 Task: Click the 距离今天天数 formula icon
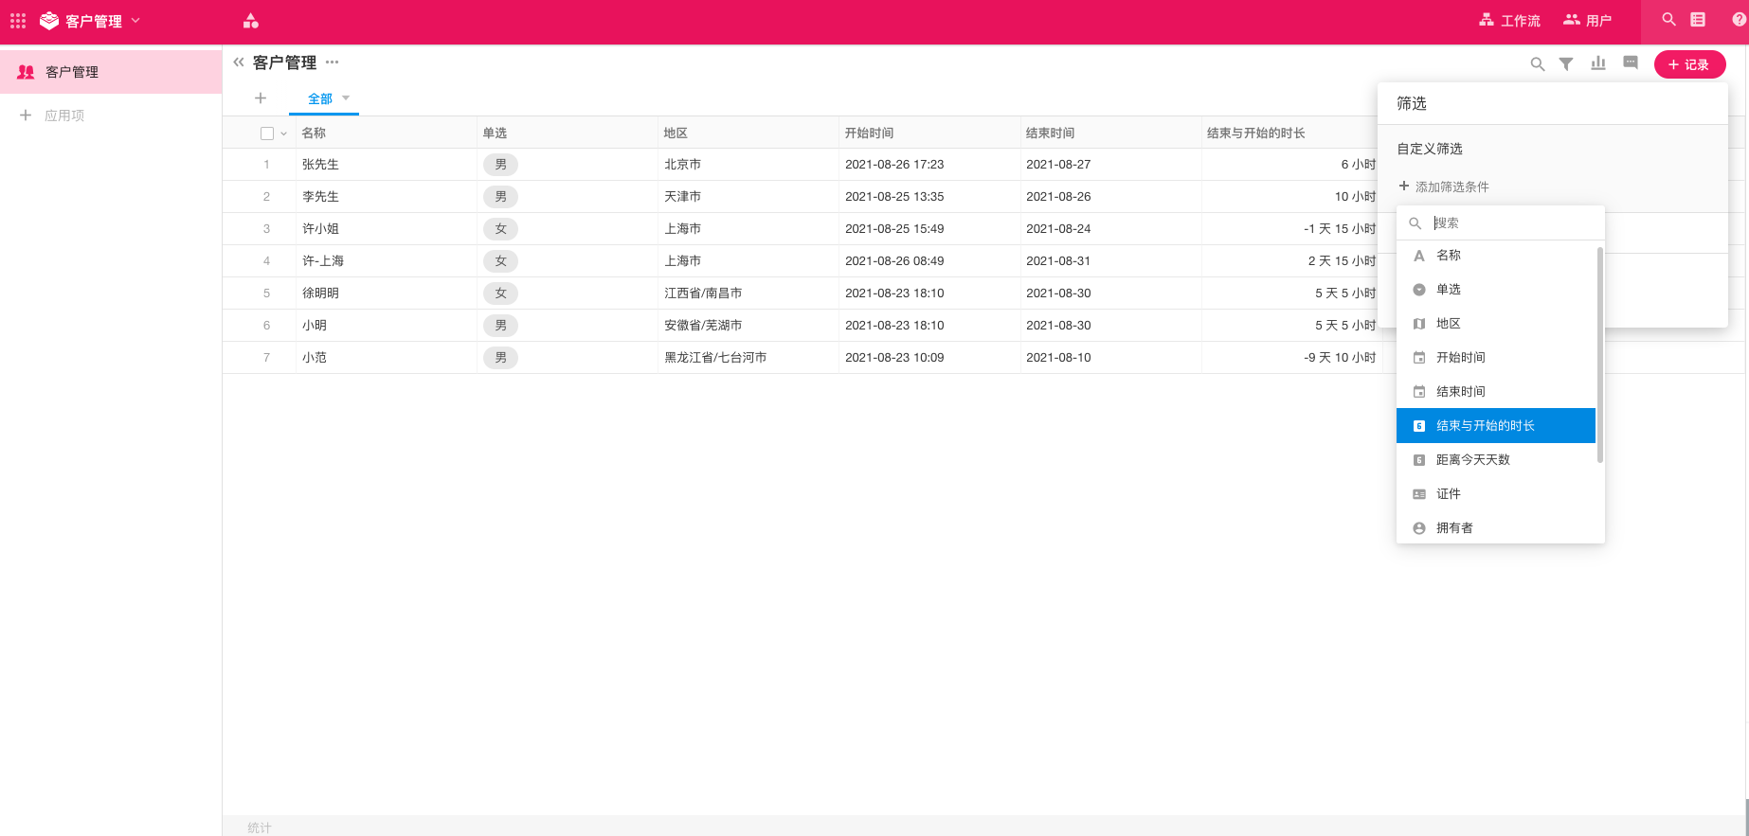click(1419, 460)
